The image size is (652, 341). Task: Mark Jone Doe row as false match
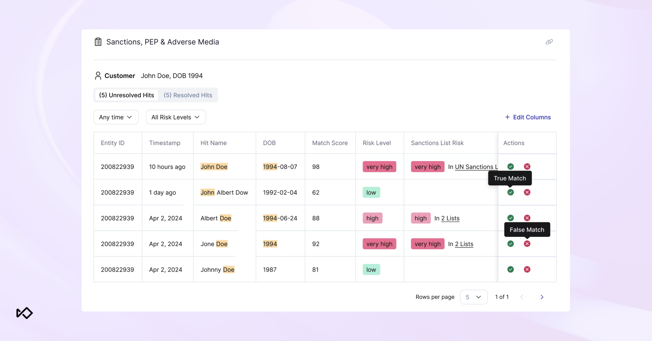click(527, 244)
